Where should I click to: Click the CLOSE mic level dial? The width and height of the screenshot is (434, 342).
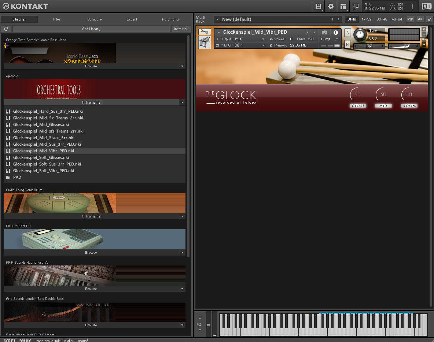[357, 94]
